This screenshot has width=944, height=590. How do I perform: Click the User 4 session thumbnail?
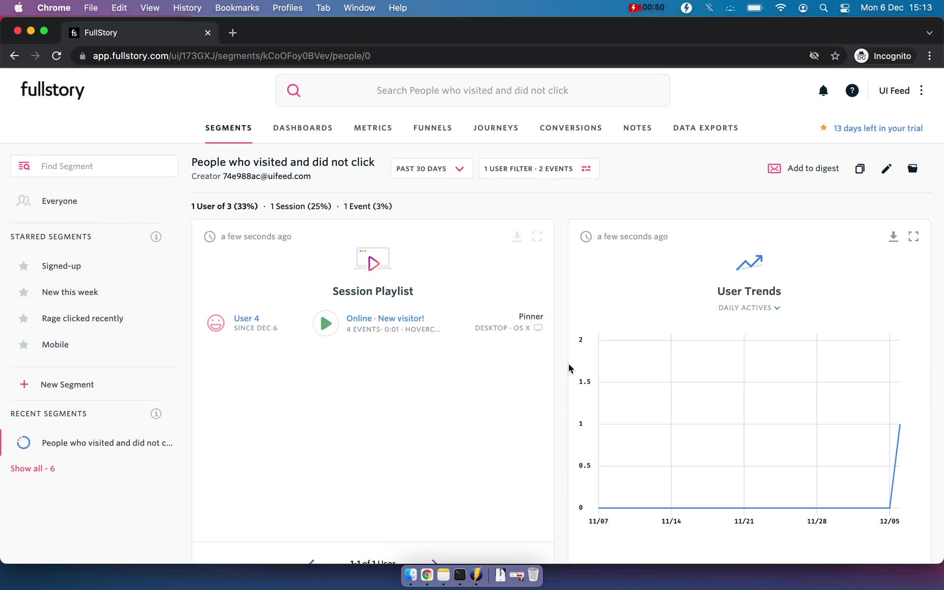click(216, 323)
